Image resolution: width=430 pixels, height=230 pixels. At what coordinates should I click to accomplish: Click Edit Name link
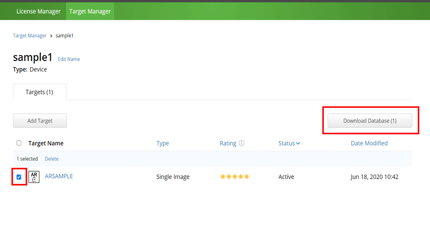coord(69,59)
